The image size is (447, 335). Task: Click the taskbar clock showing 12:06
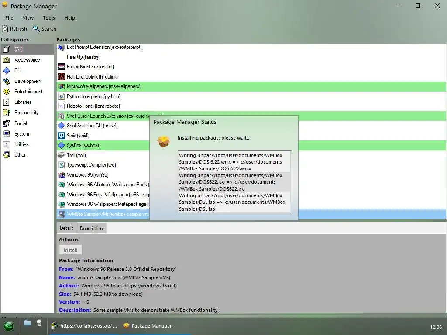(436, 327)
